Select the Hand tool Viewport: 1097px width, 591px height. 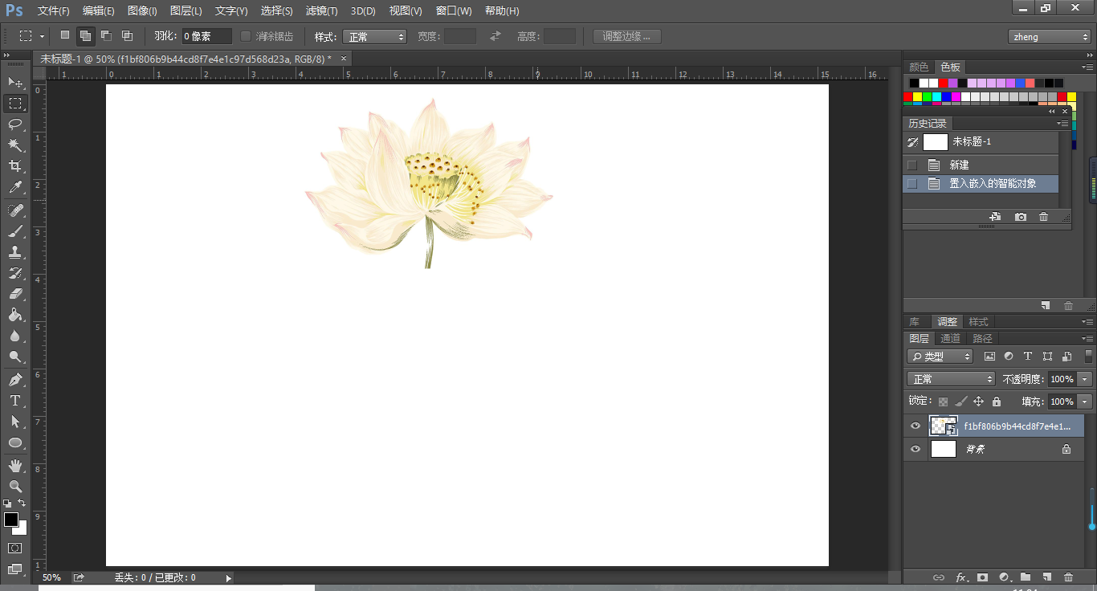click(15, 465)
